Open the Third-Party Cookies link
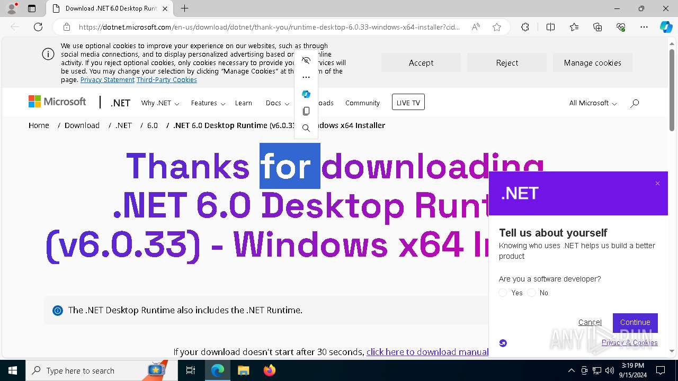Image resolution: width=678 pixels, height=381 pixels. click(167, 80)
